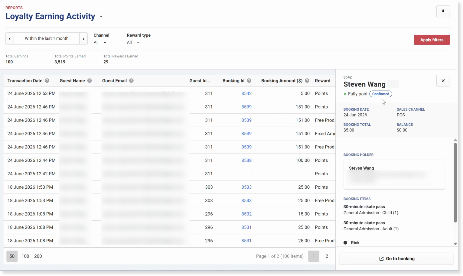Click the General Admission - Adult (1) item
Image resolution: width=463 pixels, height=276 pixels.
pos(371,229)
